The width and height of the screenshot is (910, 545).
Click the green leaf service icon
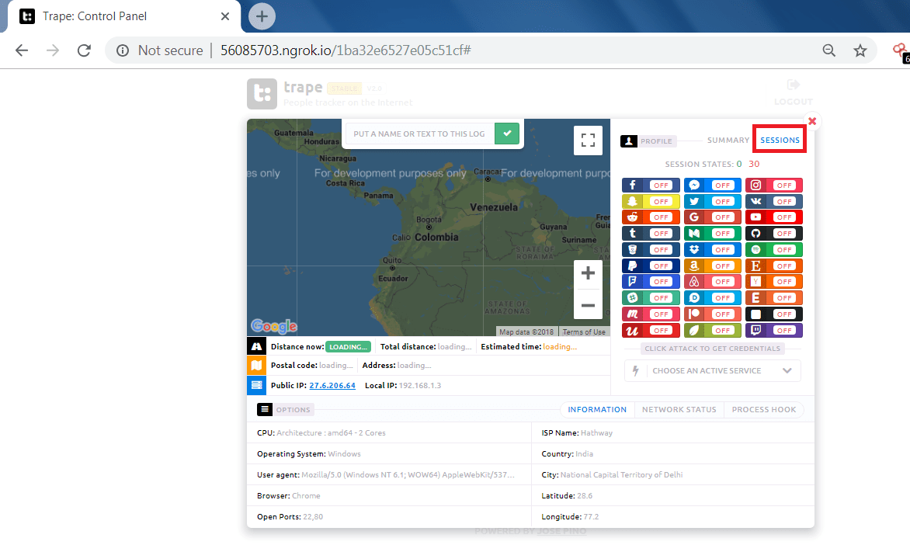pos(694,330)
